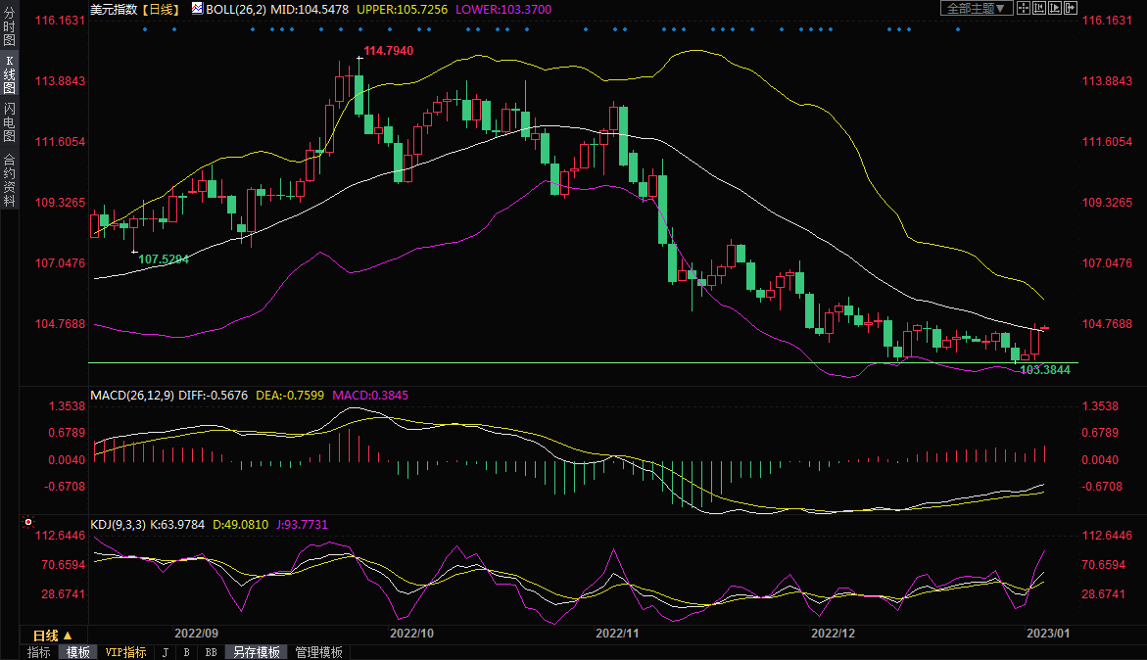Click the BB template button
Screen dimensions: 1147x660
click(x=211, y=652)
